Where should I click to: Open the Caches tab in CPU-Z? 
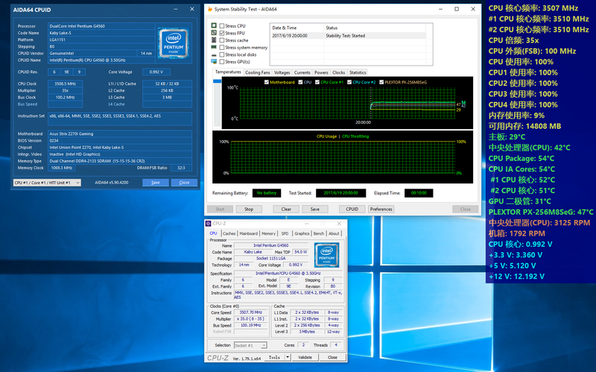click(x=229, y=233)
